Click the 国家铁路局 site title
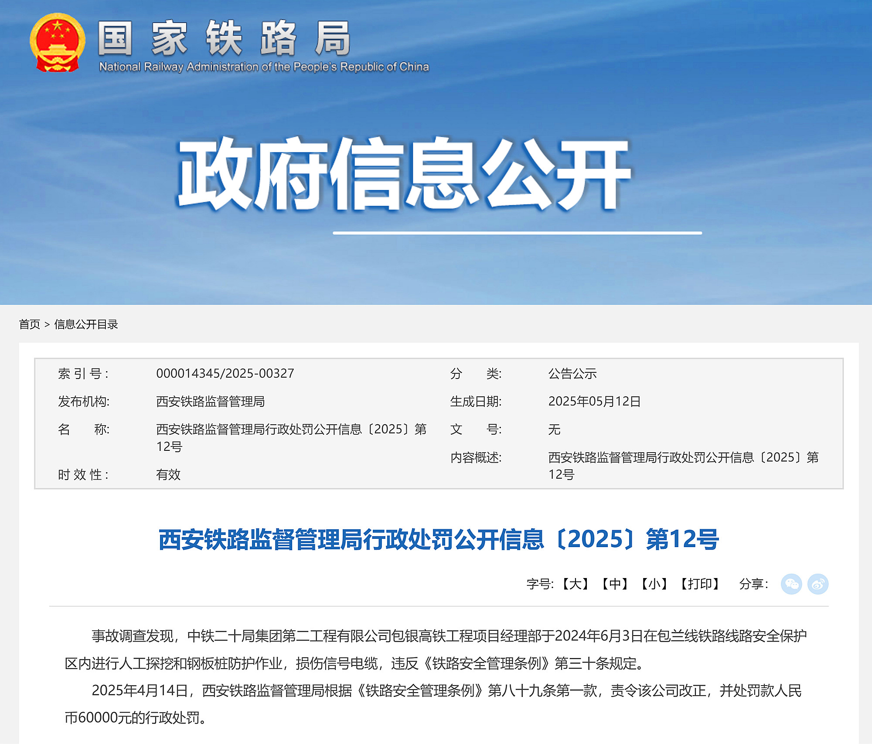 tap(224, 38)
